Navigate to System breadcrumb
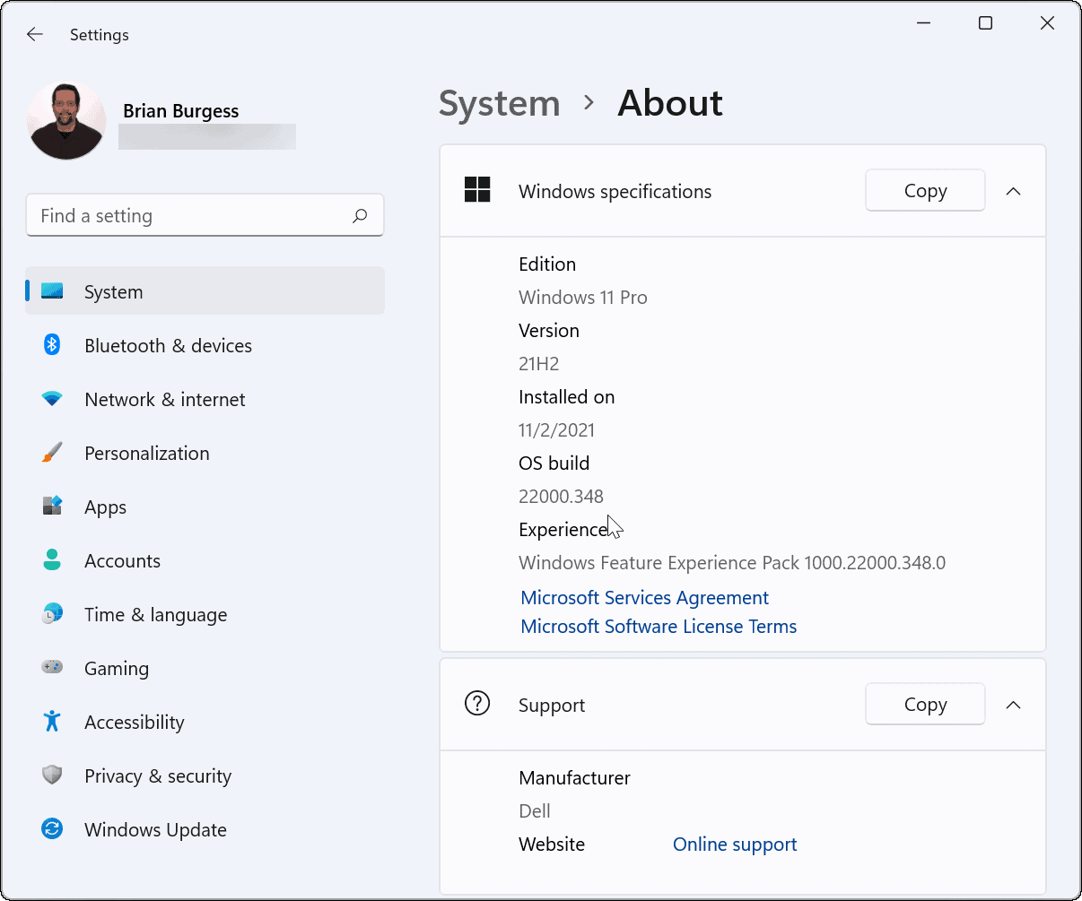 coord(499,104)
